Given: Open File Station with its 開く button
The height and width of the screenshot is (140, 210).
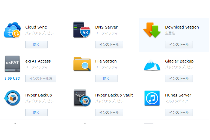Looking at the screenshot, I should (x=106, y=79).
